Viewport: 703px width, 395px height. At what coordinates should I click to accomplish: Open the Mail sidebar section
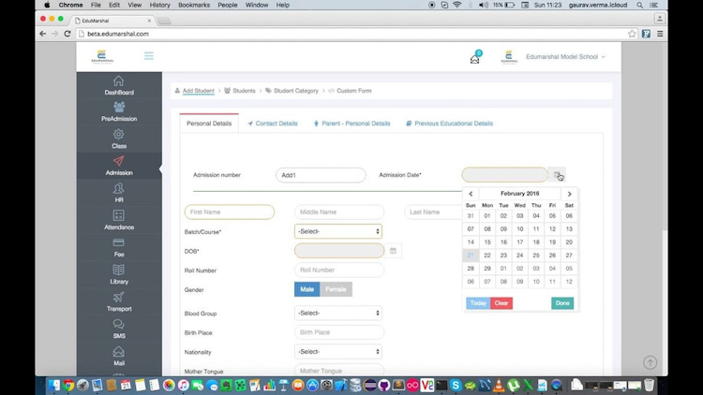(x=119, y=357)
